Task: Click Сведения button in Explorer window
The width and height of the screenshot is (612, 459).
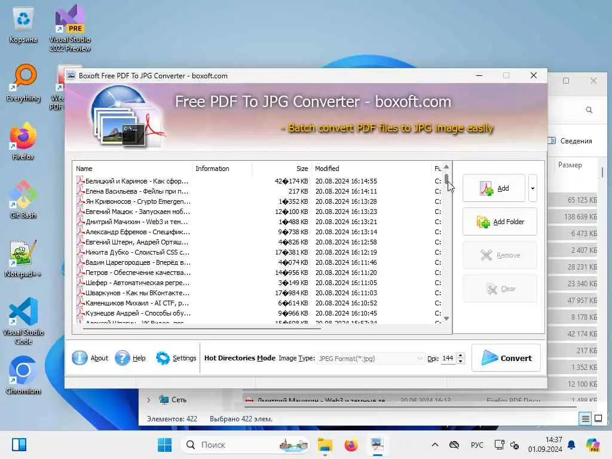Action: 570,141
